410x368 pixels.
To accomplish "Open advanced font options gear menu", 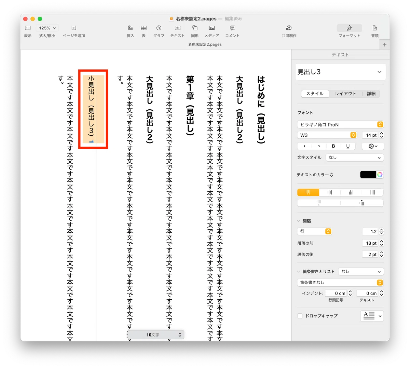I will pyautogui.click(x=373, y=146).
